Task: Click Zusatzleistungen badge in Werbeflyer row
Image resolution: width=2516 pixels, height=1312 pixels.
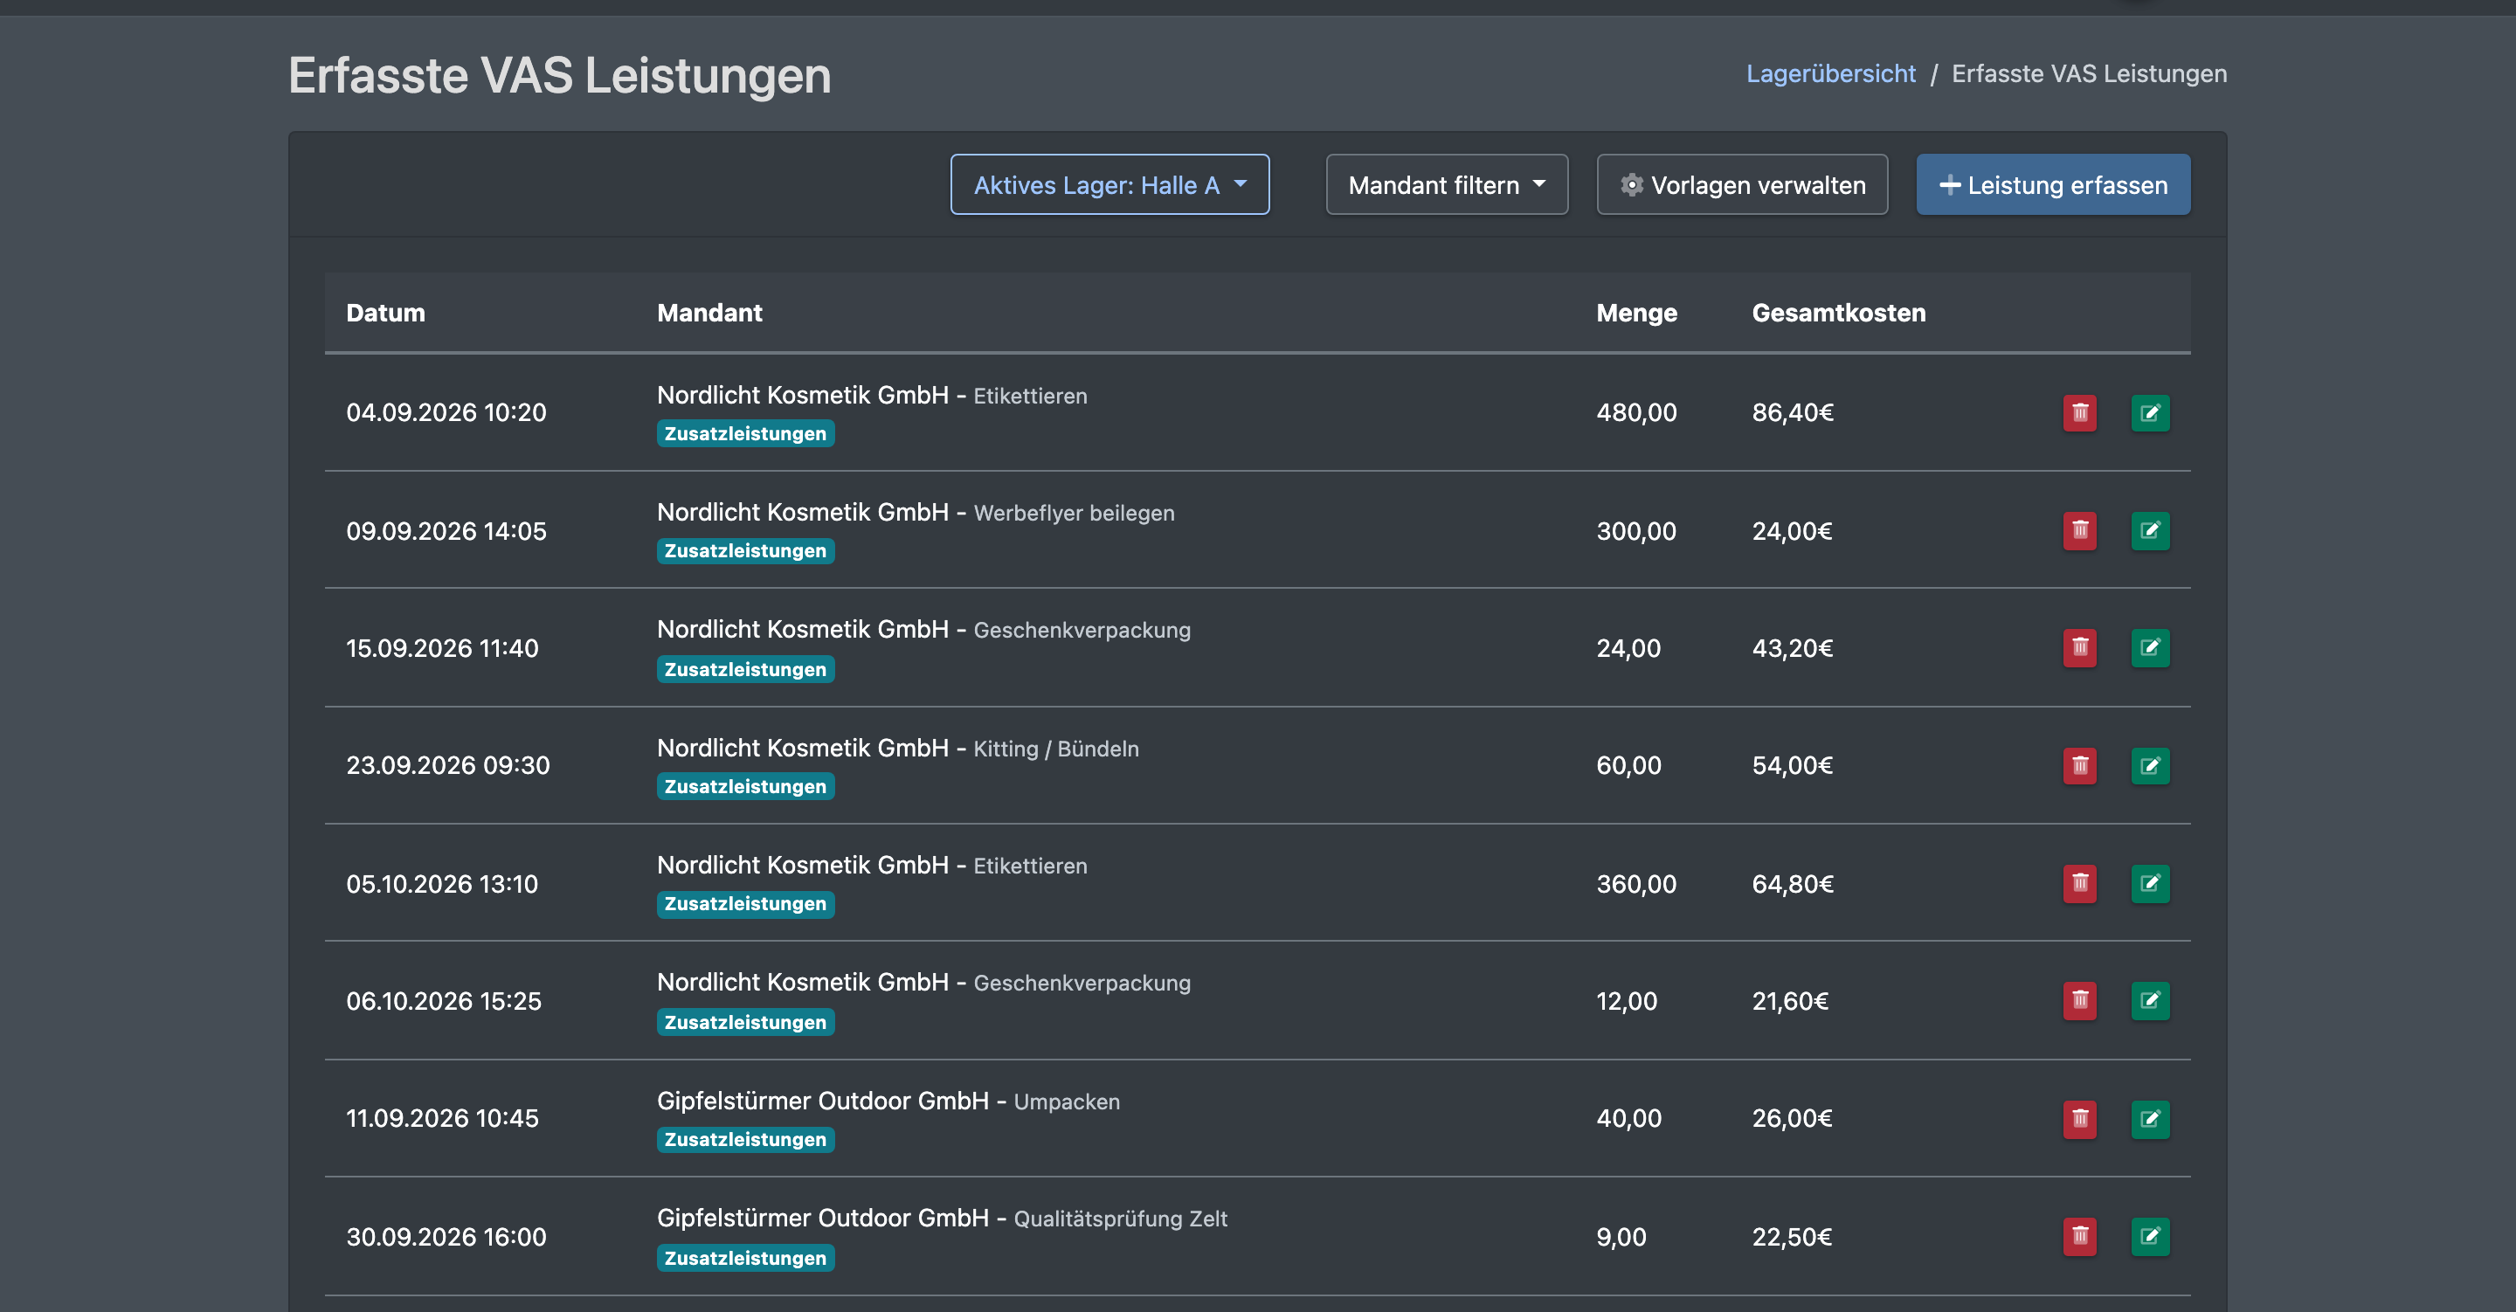Action: click(x=745, y=551)
